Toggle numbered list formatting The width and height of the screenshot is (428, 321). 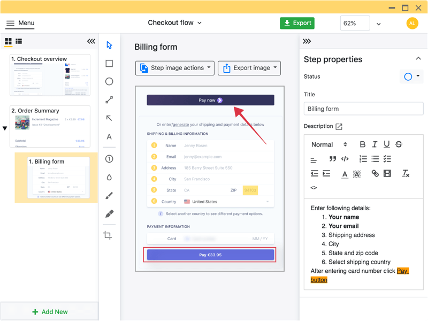click(x=363, y=158)
